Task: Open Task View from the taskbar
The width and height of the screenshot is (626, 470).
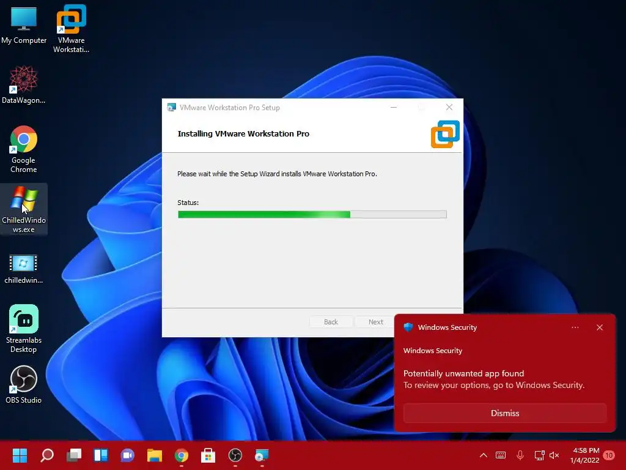Action: [x=74, y=455]
